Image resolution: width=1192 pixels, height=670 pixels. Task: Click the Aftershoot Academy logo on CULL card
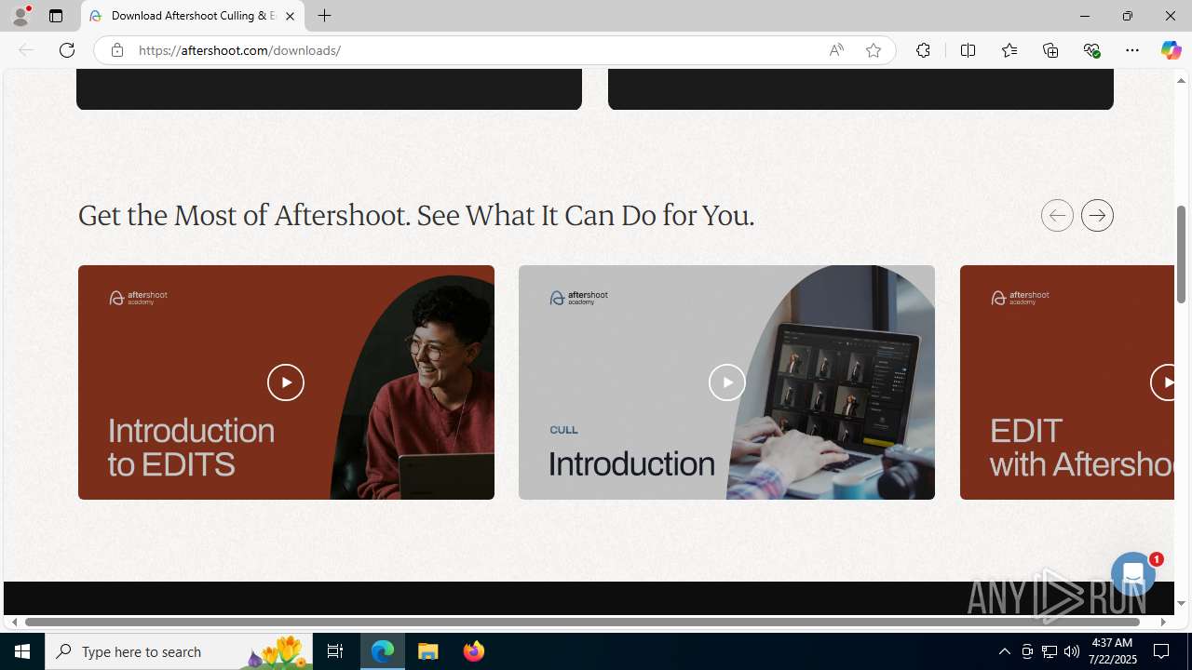coord(578,298)
